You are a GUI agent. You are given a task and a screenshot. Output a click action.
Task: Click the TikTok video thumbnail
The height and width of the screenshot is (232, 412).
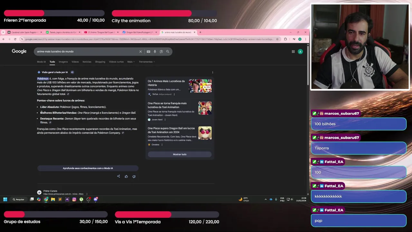tap(200, 86)
